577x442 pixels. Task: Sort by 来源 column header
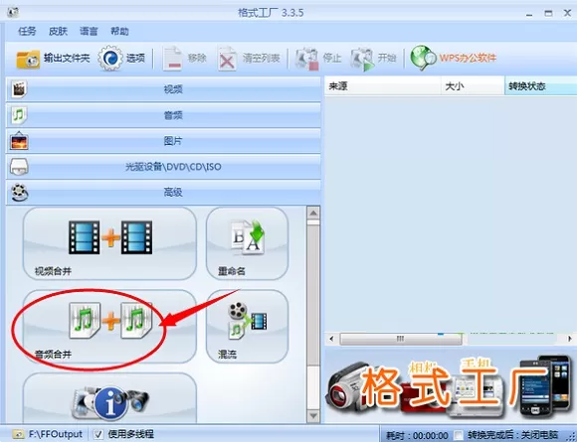coord(383,86)
